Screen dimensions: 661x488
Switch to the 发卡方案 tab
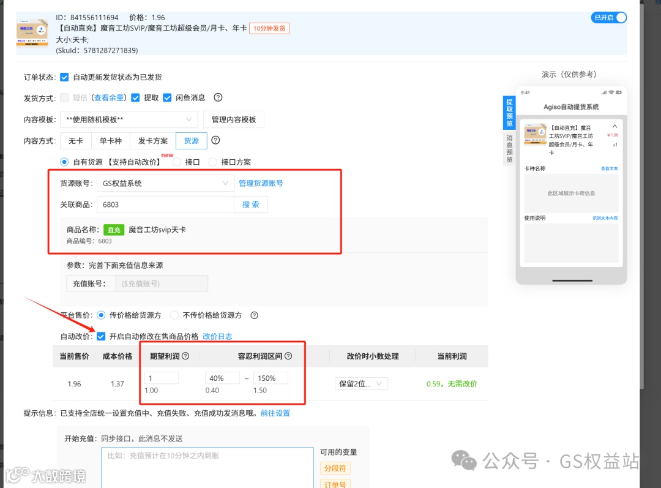pyautogui.click(x=152, y=140)
